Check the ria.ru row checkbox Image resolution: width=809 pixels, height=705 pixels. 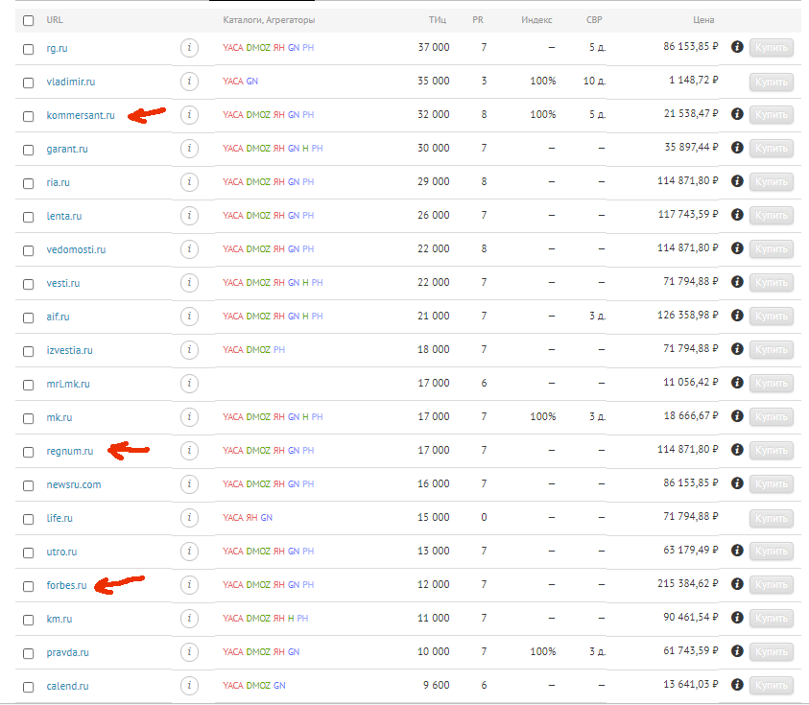click(29, 183)
